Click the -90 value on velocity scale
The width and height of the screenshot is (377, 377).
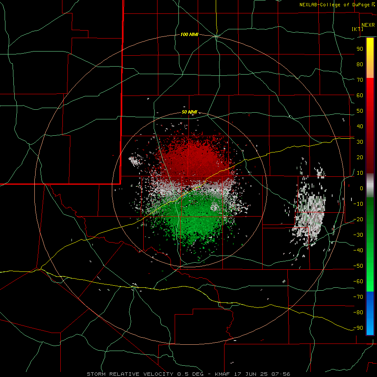pyautogui.click(x=358, y=328)
